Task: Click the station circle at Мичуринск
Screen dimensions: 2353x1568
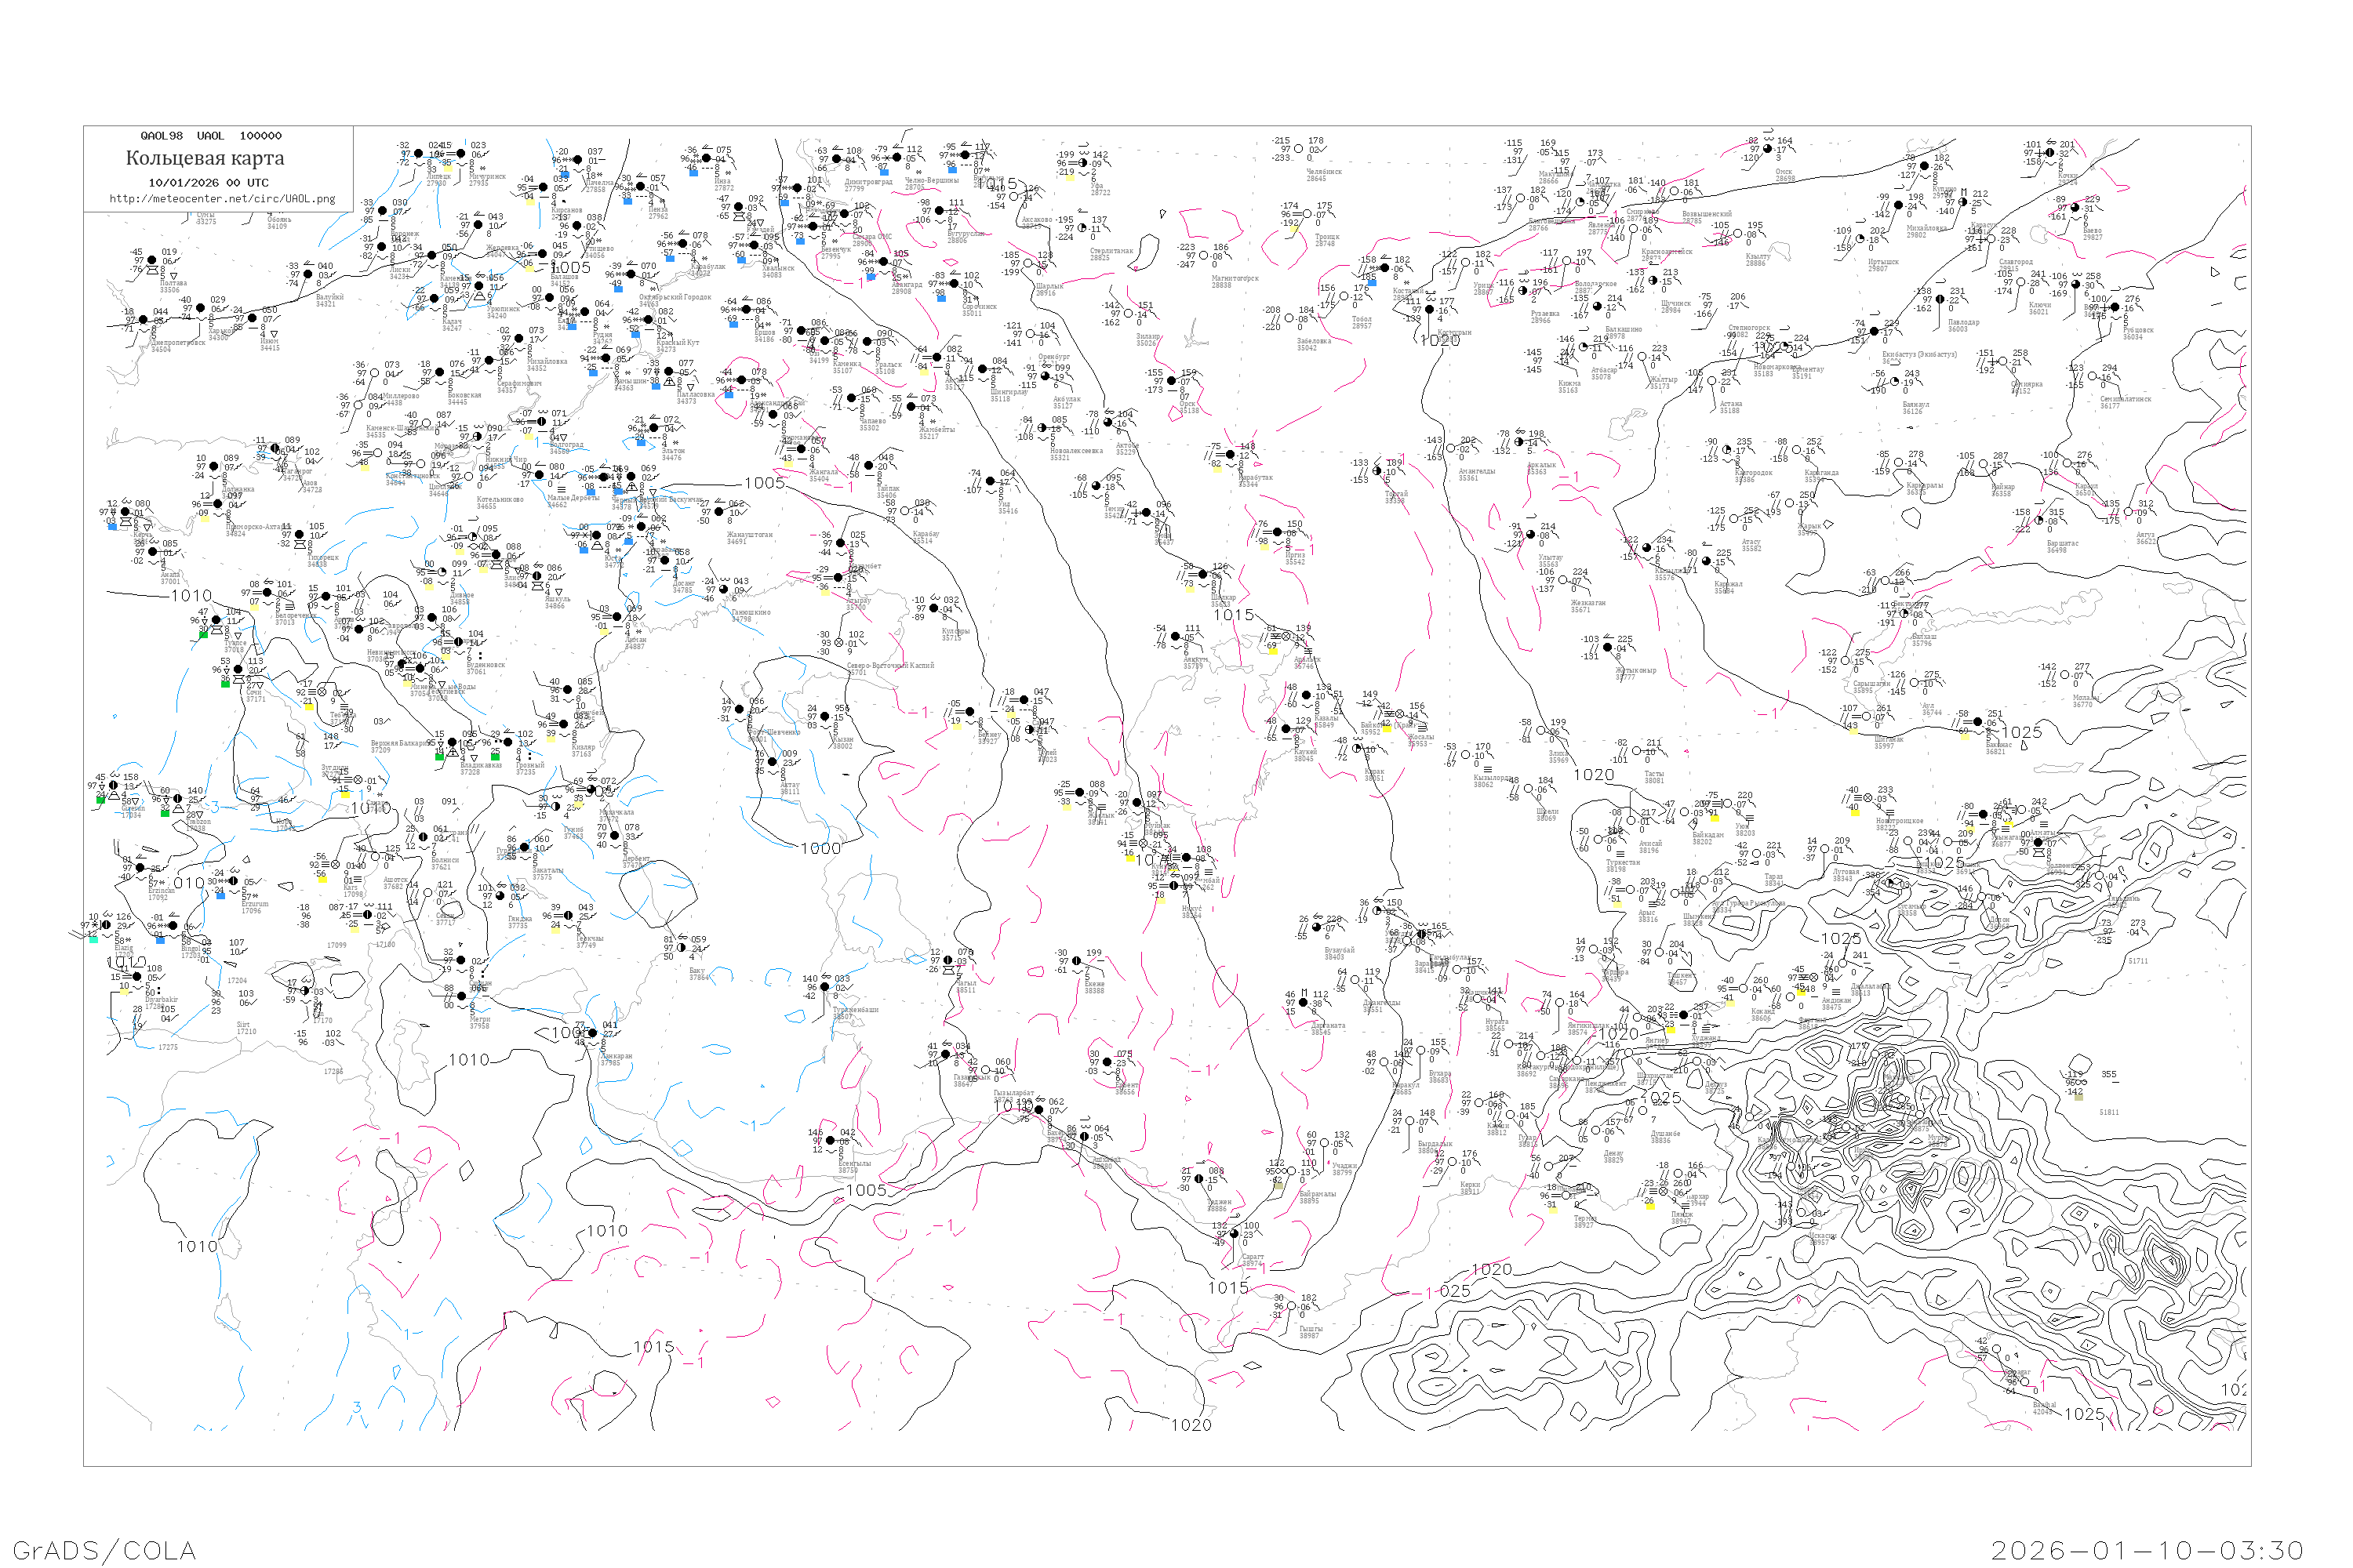Action: click(x=460, y=154)
